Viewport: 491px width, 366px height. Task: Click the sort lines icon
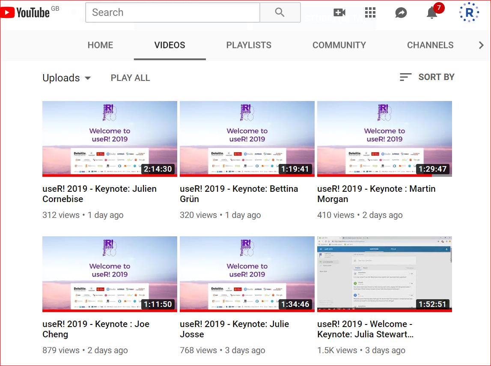point(405,77)
